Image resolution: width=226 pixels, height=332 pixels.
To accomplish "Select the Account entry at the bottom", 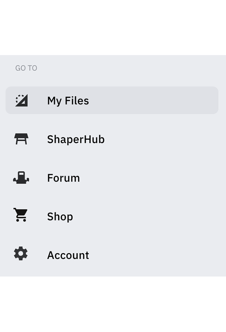I will tap(68, 255).
